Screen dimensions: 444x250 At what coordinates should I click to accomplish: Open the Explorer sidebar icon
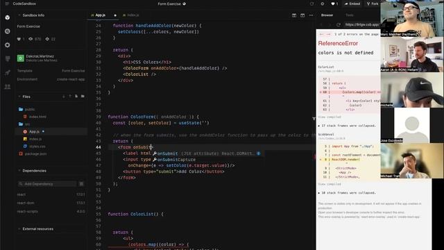coord(8,17)
